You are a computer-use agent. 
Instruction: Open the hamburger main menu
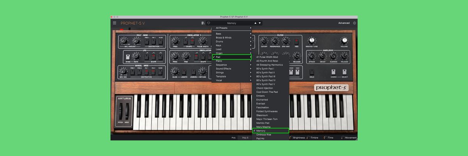(x=114, y=23)
